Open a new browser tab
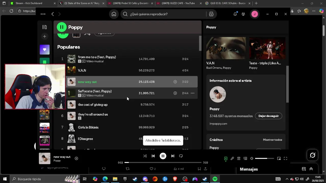 pos(256,3)
